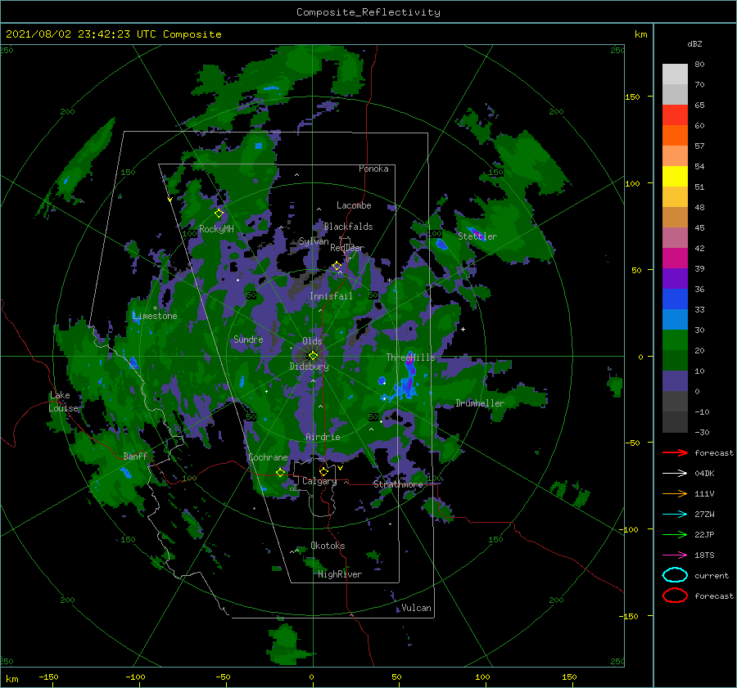Click the dBZ legend heading
Viewport: 737px width, 688px height.
(x=694, y=43)
